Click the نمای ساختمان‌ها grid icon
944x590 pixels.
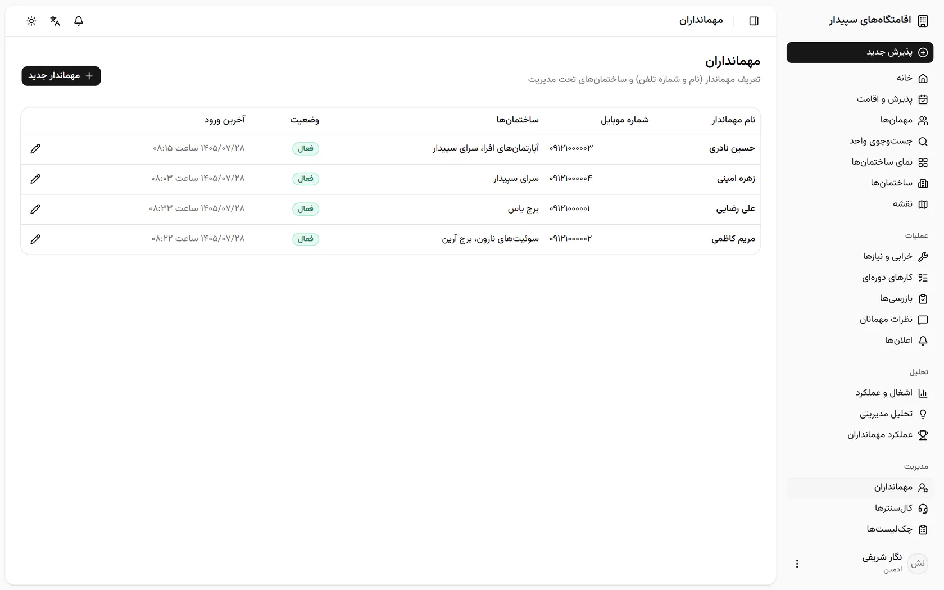click(923, 162)
